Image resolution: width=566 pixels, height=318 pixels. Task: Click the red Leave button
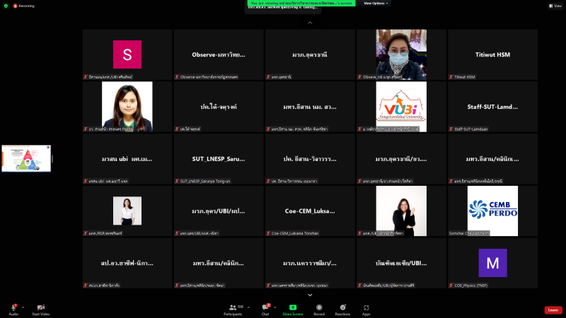pyautogui.click(x=553, y=310)
